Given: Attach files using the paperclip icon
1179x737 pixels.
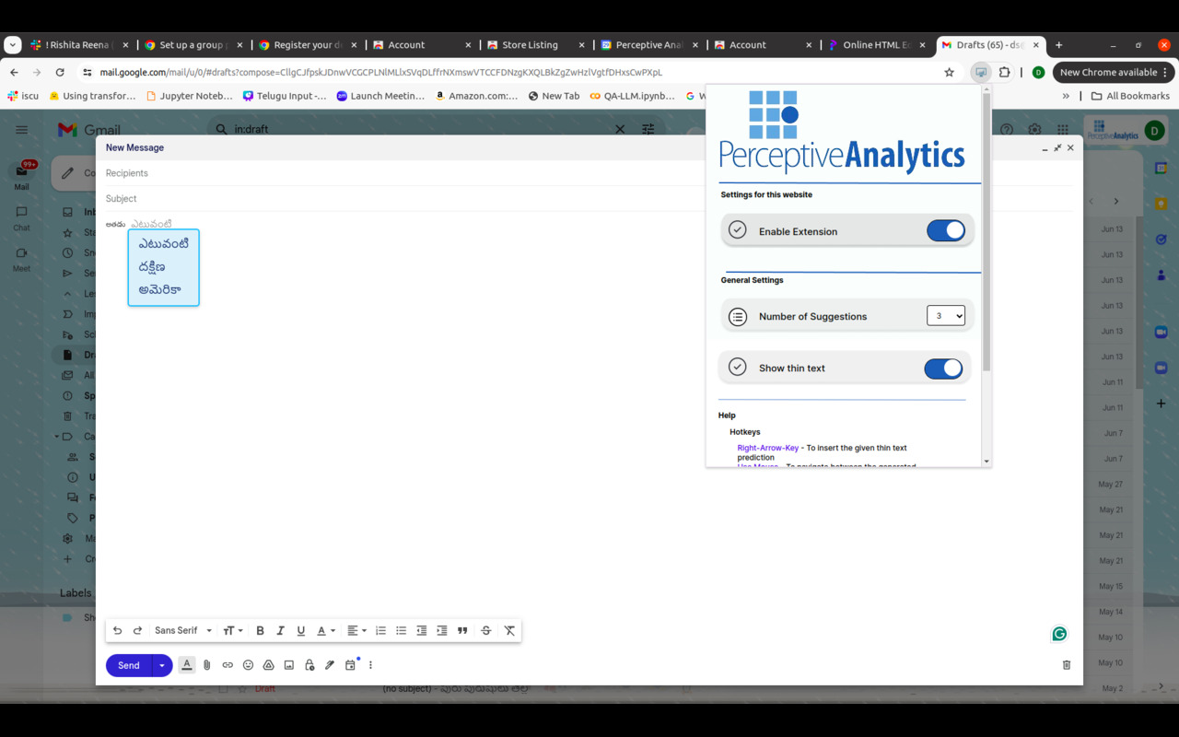Looking at the screenshot, I should click(x=207, y=665).
